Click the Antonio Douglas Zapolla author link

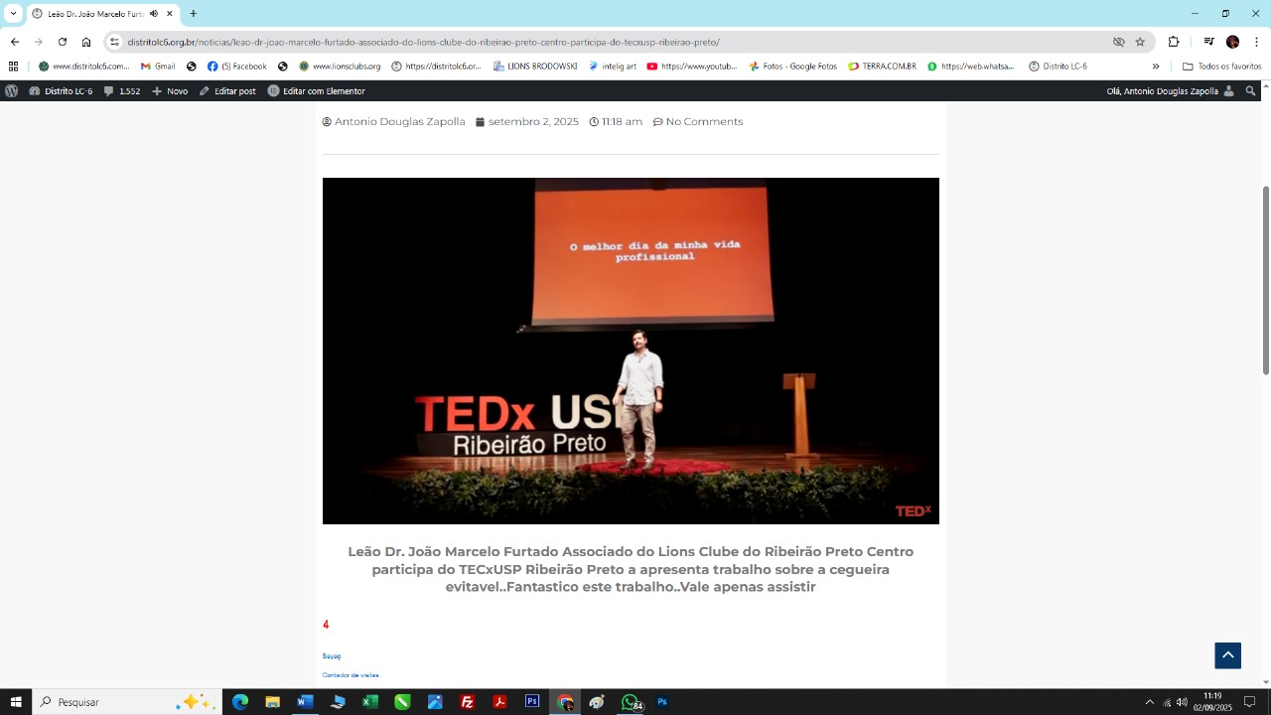399,122
